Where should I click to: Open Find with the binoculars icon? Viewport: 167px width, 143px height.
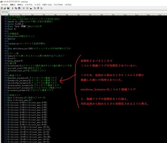tap(31, 8)
